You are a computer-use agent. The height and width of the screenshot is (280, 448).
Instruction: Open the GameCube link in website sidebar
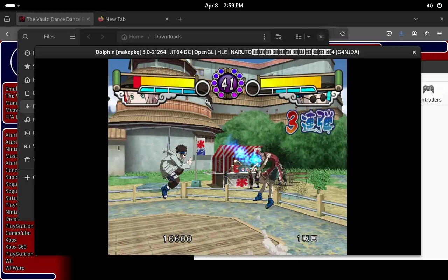[18, 233]
